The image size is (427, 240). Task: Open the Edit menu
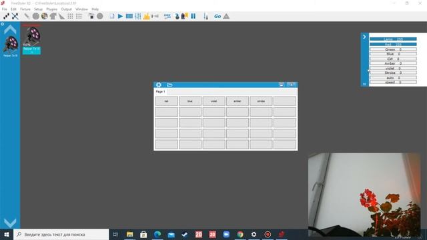coord(13,9)
